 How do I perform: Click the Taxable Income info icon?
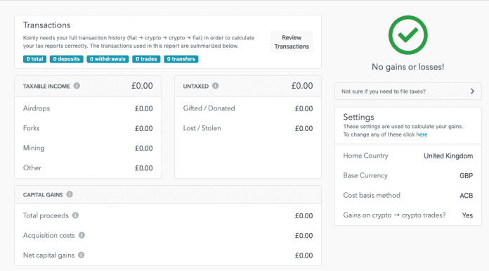pyautogui.click(x=77, y=86)
